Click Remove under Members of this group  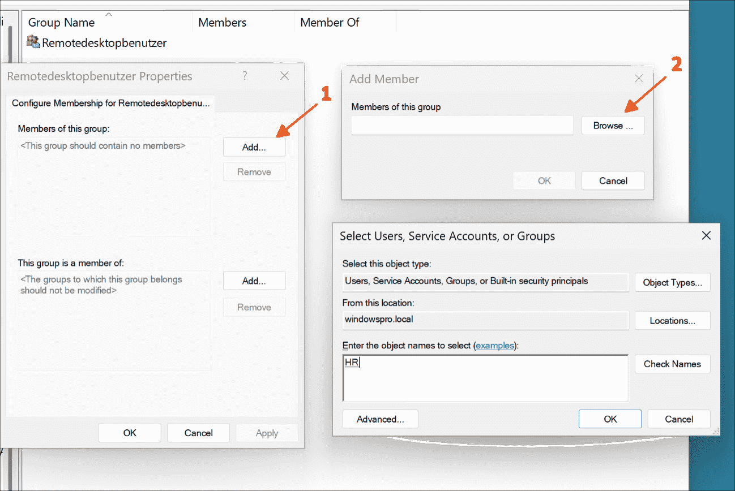click(x=254, y=172)
